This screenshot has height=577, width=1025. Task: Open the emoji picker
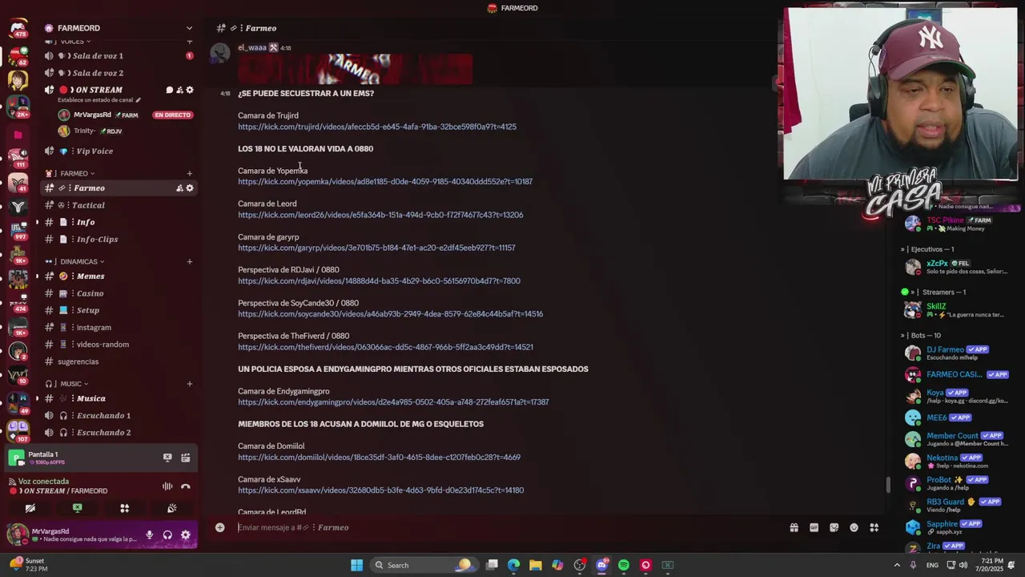coord(854,527)
